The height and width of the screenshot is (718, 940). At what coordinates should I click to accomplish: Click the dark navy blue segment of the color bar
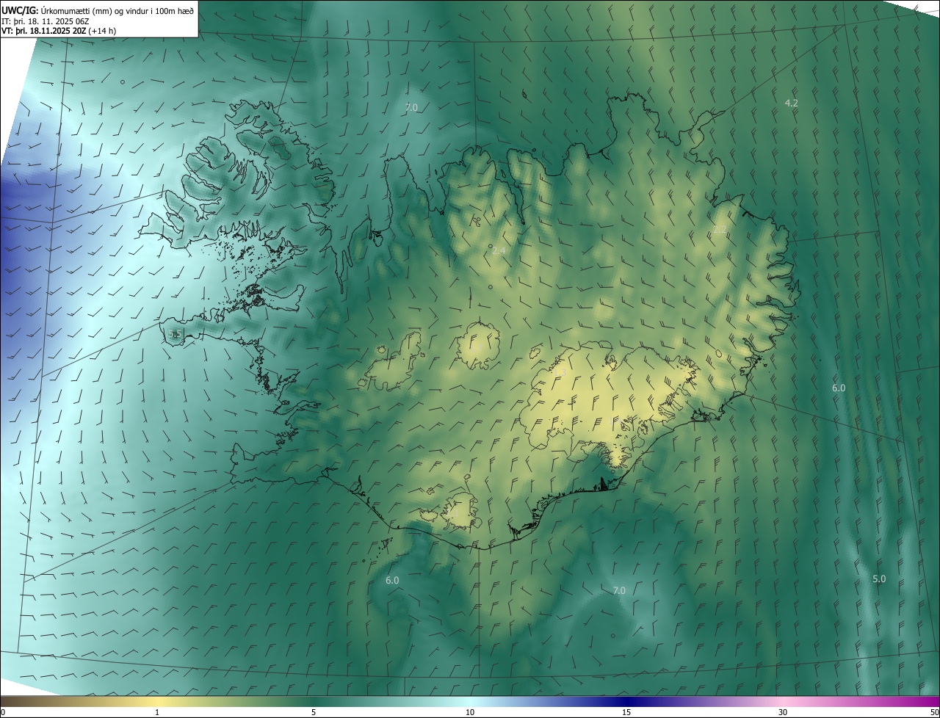coord(626,702)
